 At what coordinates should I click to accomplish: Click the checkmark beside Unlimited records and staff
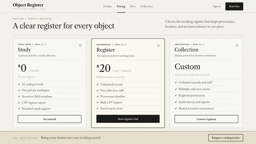point(176,83)
